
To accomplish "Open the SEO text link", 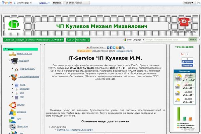I will 19,119.
